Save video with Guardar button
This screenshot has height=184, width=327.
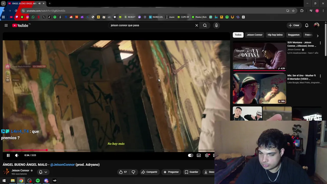click(192, 172)
